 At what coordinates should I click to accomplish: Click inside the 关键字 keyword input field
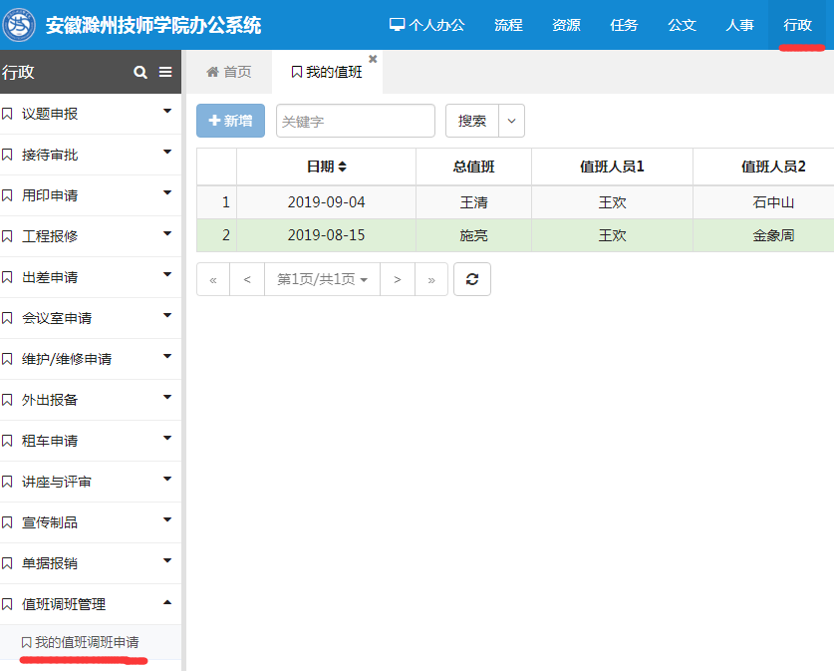point(355,121)
